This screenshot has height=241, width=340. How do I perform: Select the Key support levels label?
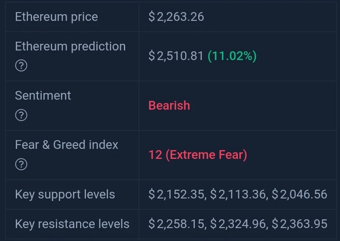coord(65,194)
